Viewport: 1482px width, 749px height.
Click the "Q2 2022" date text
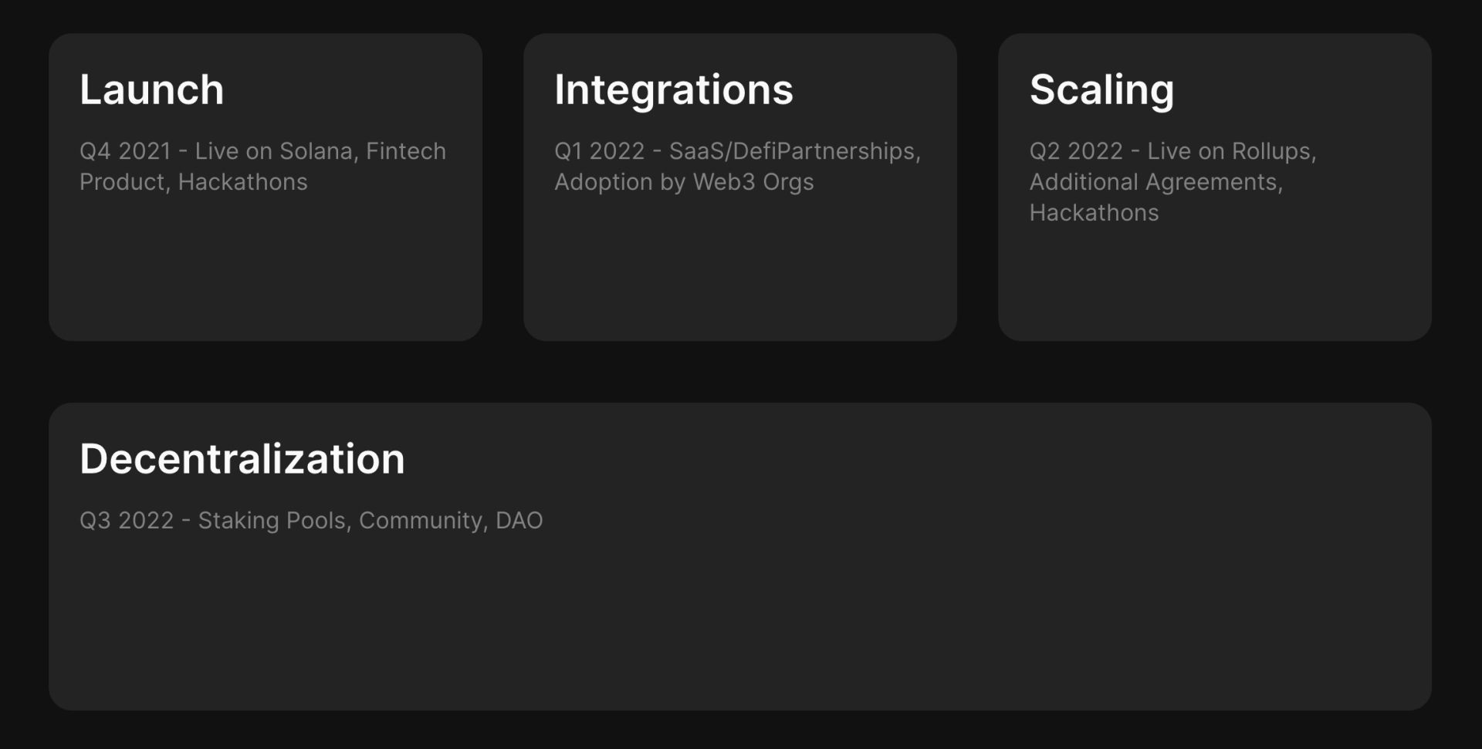[1076, 151]
